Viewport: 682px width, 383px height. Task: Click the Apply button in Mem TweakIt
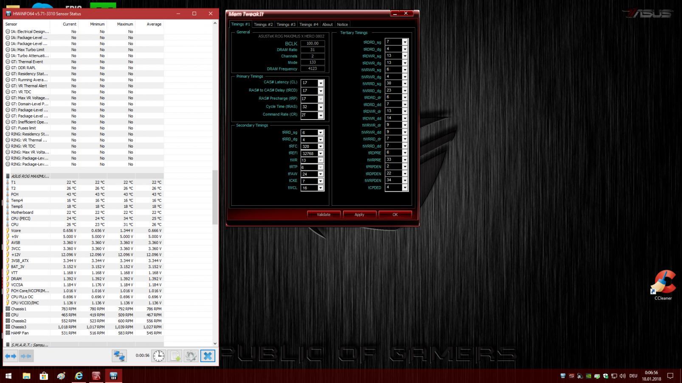click(359, 215)
